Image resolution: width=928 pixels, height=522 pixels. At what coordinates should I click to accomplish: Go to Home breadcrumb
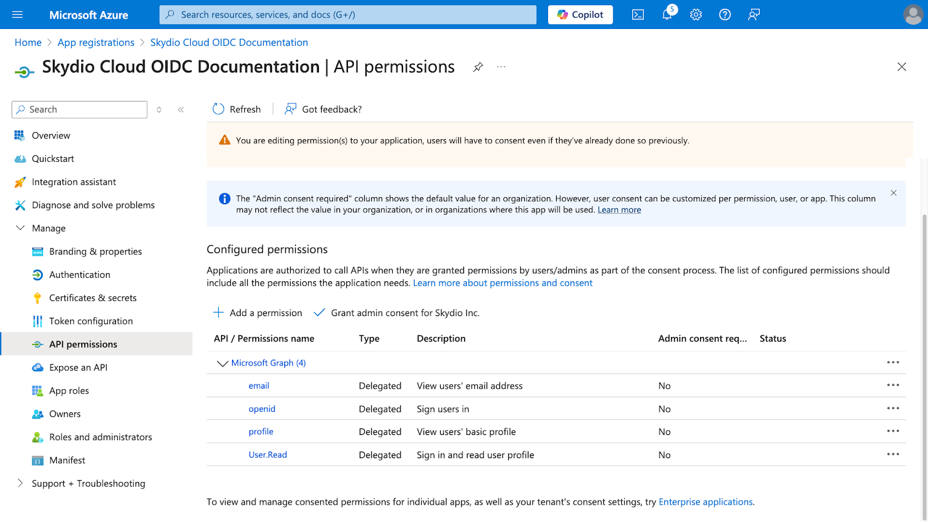tap(28, 42)
